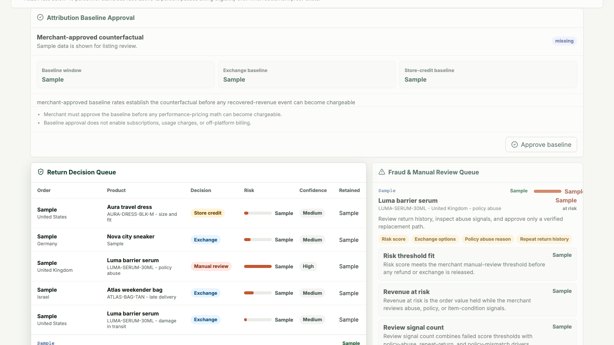Image resolution: width=614 pixels, height=345 pixels.
Task: Click the Exchange badge for Nova city sneaker
Action: tap(206, 240)
